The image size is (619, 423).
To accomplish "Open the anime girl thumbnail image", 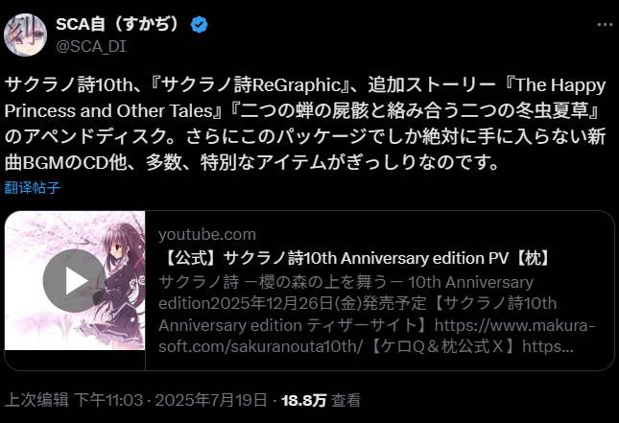I will click(75, 280).
